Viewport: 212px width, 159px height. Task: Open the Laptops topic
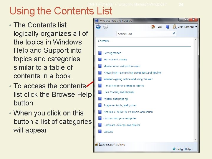coord(108,131)
